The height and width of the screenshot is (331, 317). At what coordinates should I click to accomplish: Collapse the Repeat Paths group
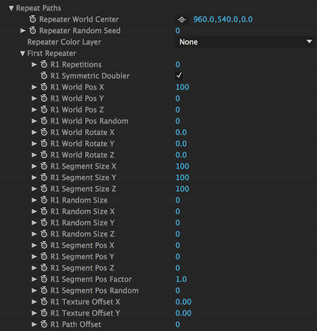tap(11, 9)
